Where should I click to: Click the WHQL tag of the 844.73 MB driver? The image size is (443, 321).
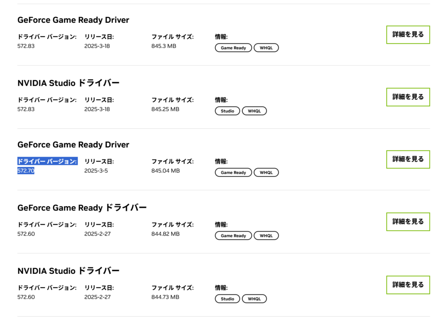coord(254,299)
